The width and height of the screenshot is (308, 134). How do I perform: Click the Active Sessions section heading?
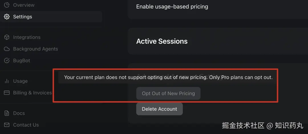click(162, 41)
